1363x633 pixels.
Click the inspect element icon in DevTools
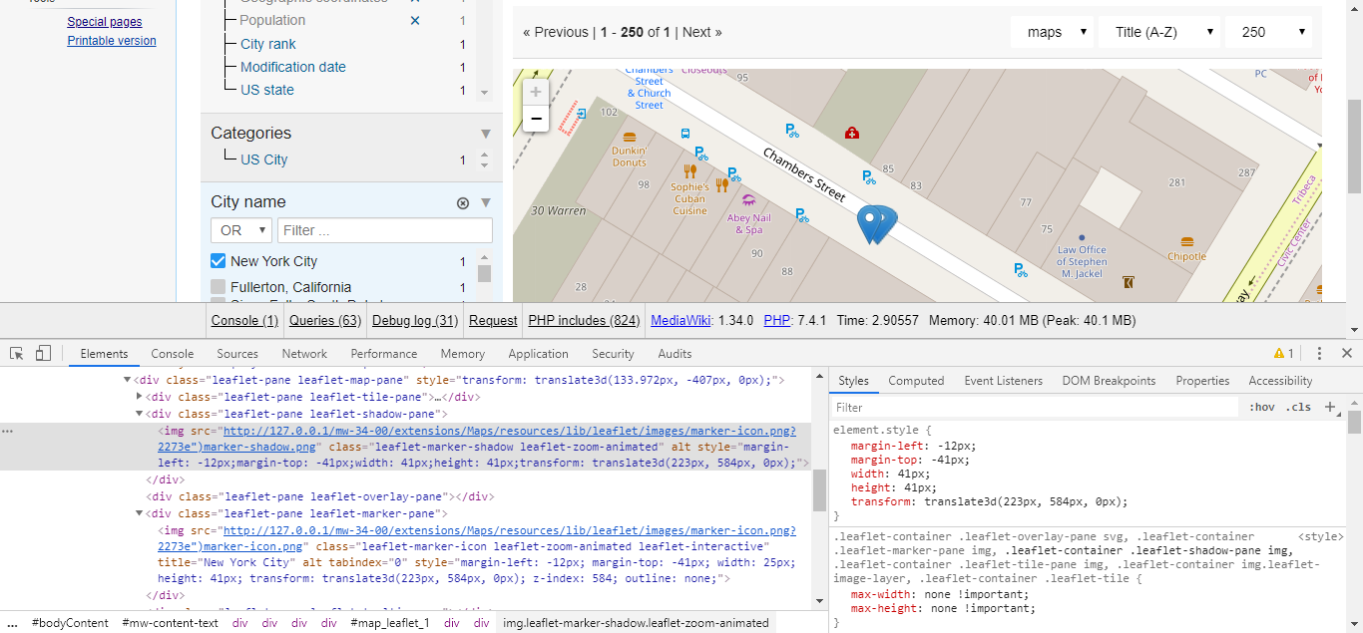tap(15, 353)
